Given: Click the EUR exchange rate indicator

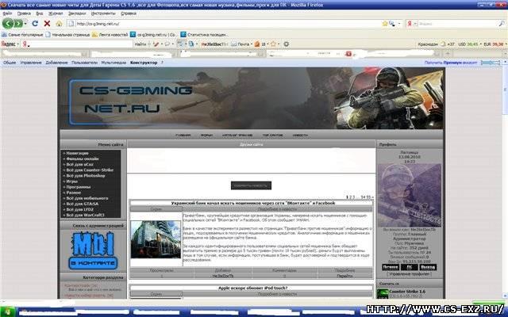Looking at the screenshot, I should [494, 44].
